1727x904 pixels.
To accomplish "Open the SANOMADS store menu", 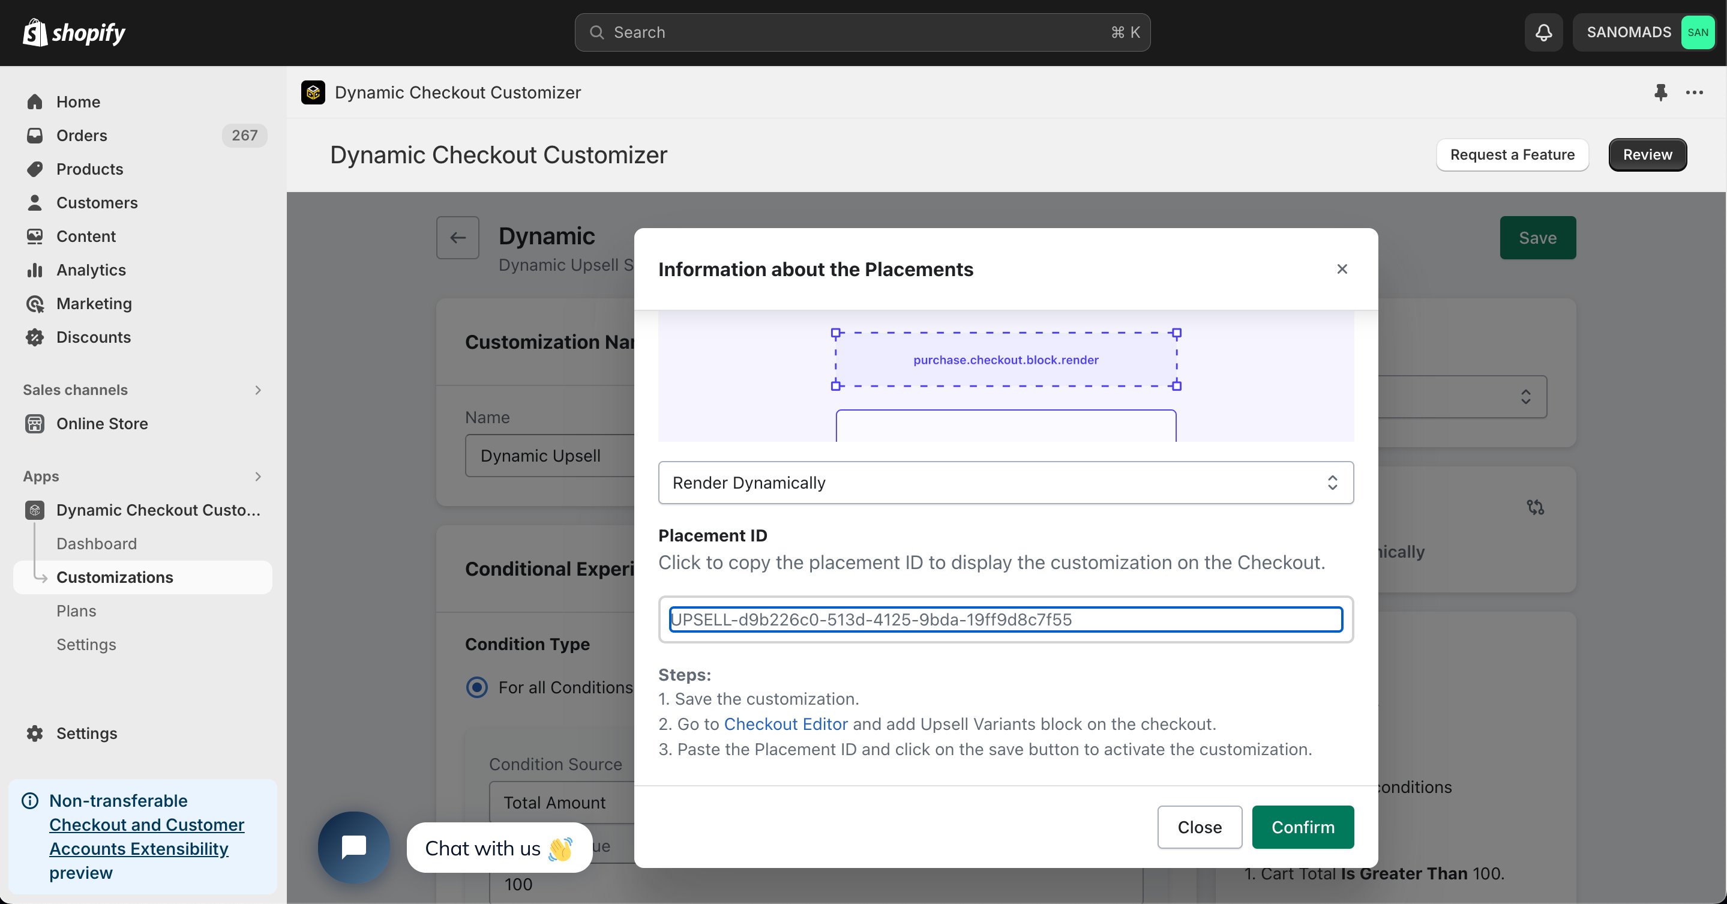I will pos(1644,32).
